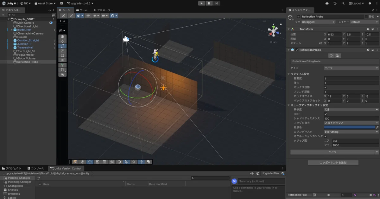The image size is (380, 199).
Task: Click the Edit Bounding Volume probe icon
Action: [x=331, y=55]
